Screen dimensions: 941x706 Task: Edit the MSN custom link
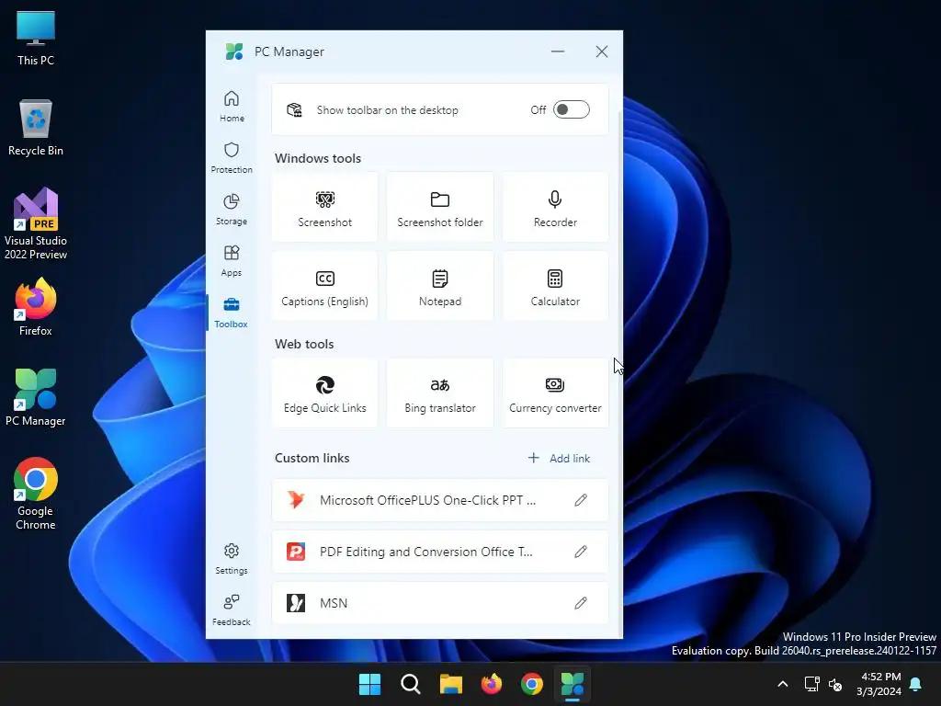pyautogui.click(x=581, y=603)
